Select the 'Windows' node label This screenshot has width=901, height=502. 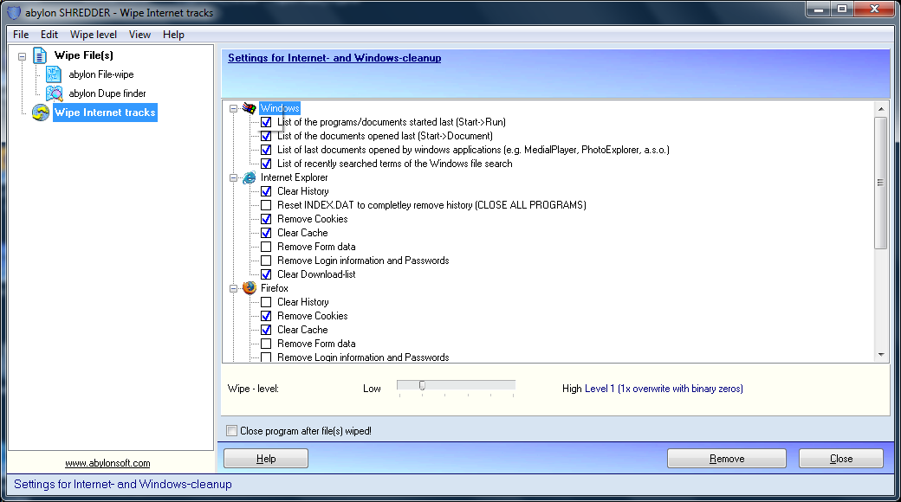(x=280, y=108)
